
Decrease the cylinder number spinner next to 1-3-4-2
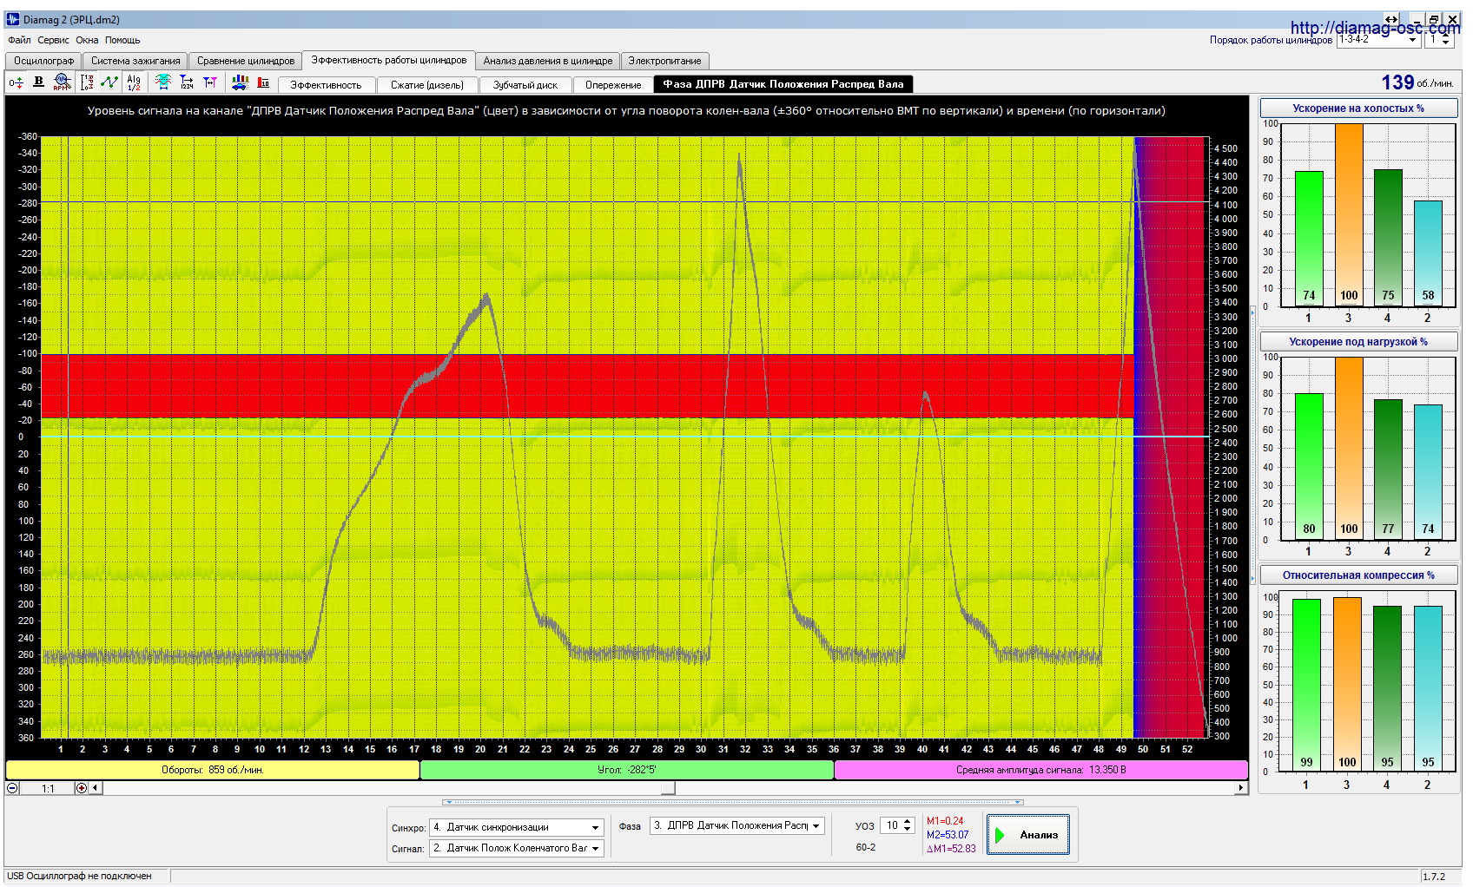(1445, 43)
